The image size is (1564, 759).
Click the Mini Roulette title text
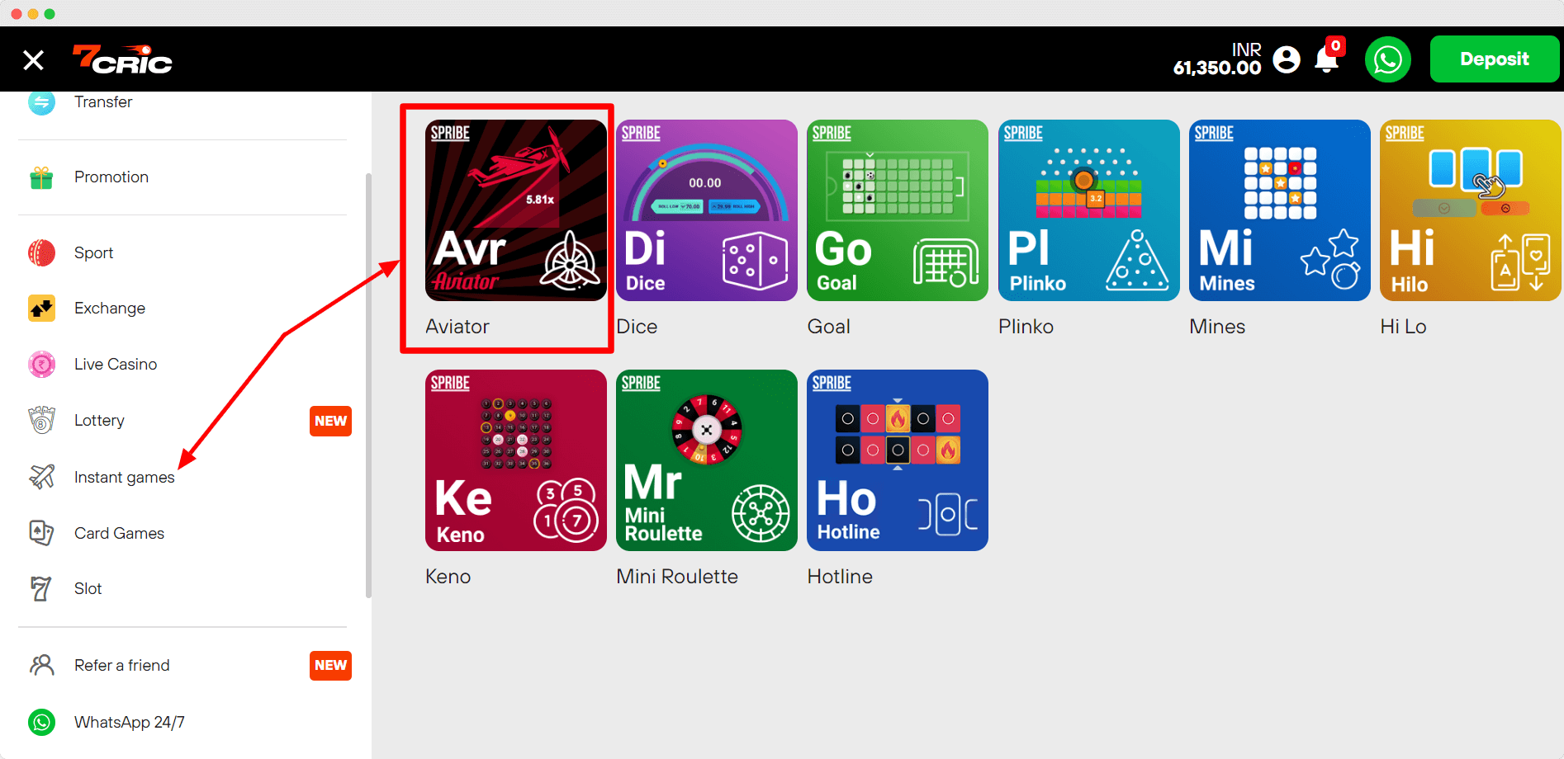pos(677,577)
